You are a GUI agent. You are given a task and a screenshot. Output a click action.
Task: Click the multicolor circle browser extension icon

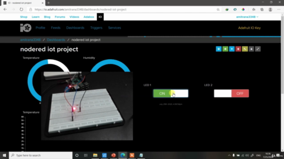(243, 10)
